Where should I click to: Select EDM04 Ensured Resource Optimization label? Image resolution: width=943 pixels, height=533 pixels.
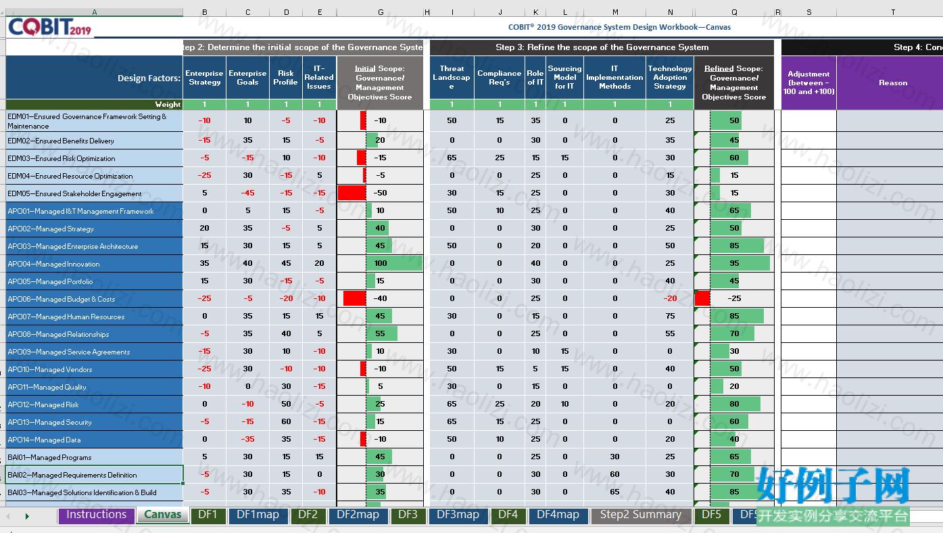(95, 176)
